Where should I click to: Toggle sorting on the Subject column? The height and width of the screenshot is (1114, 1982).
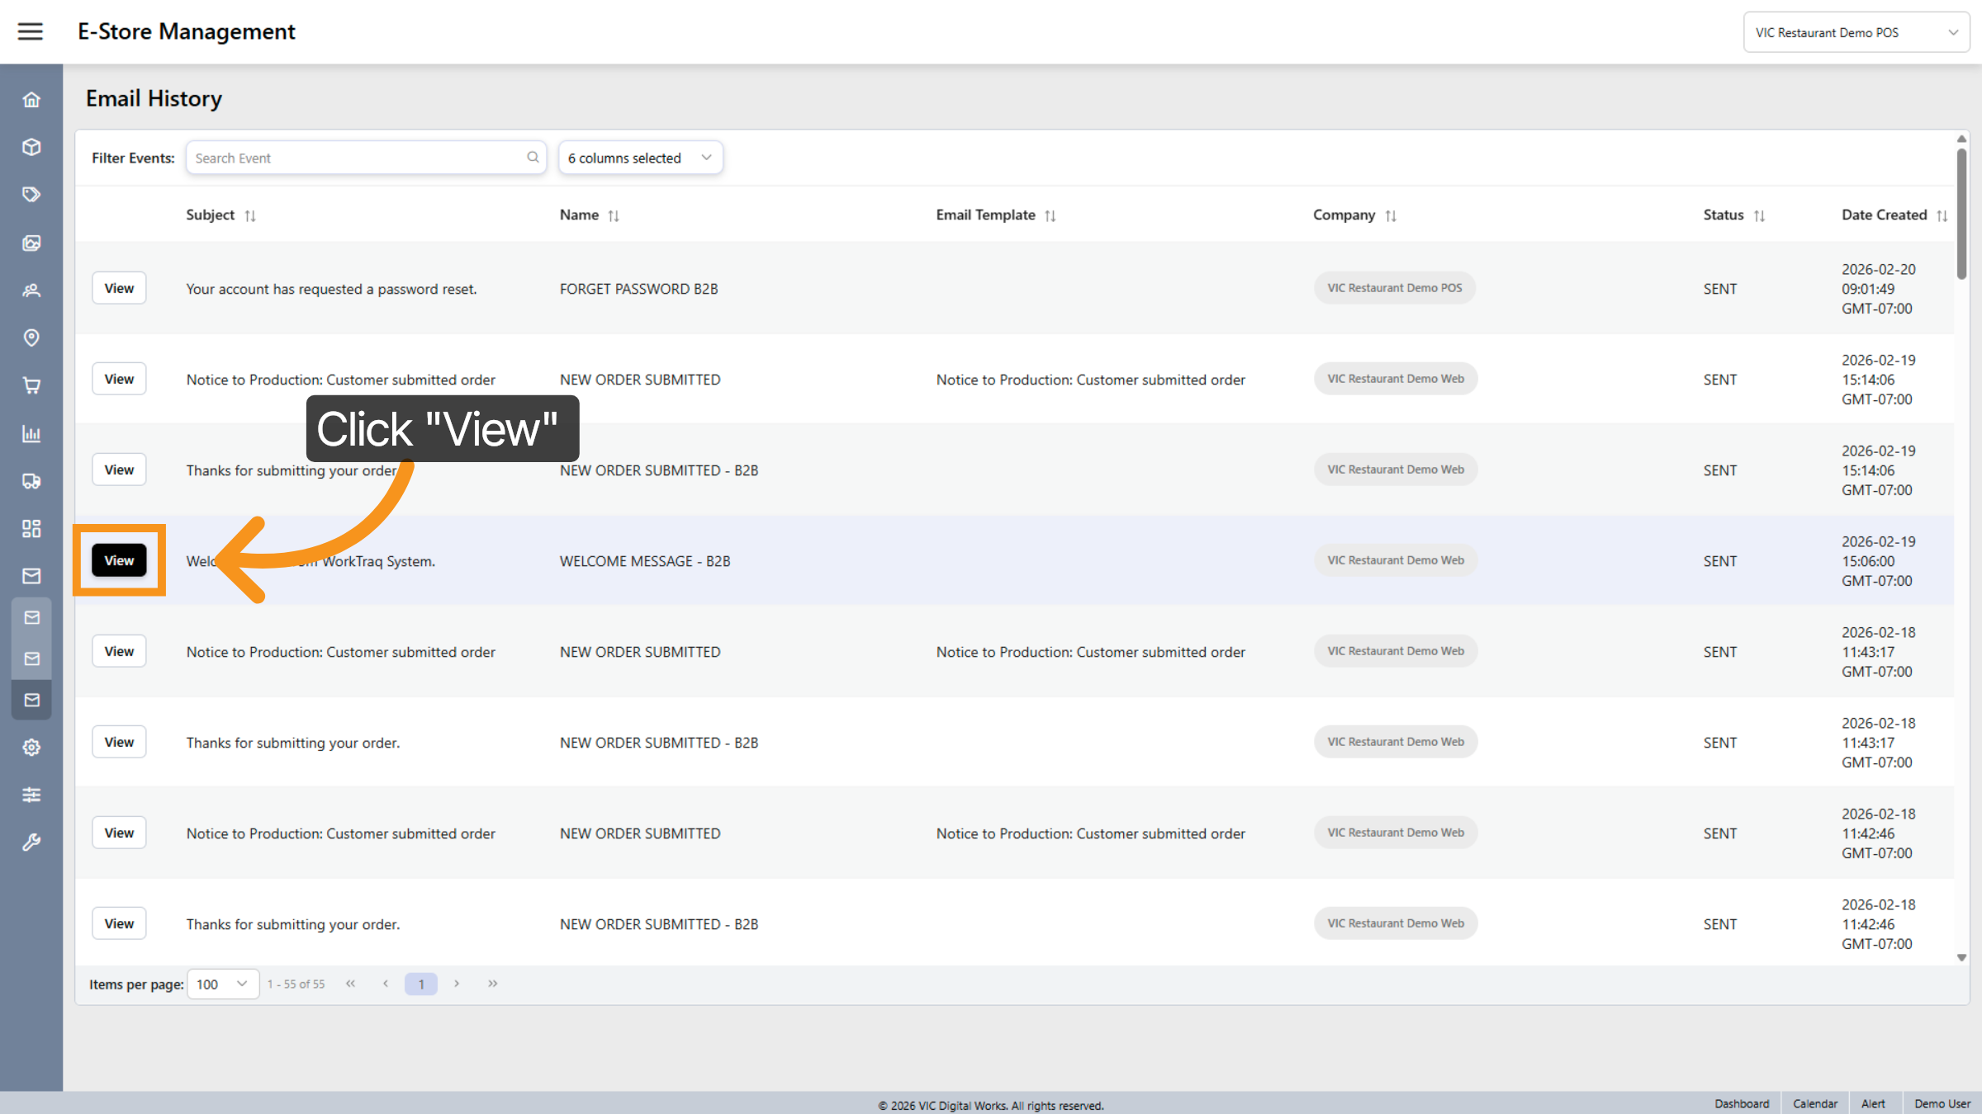[x=252, y=215]
